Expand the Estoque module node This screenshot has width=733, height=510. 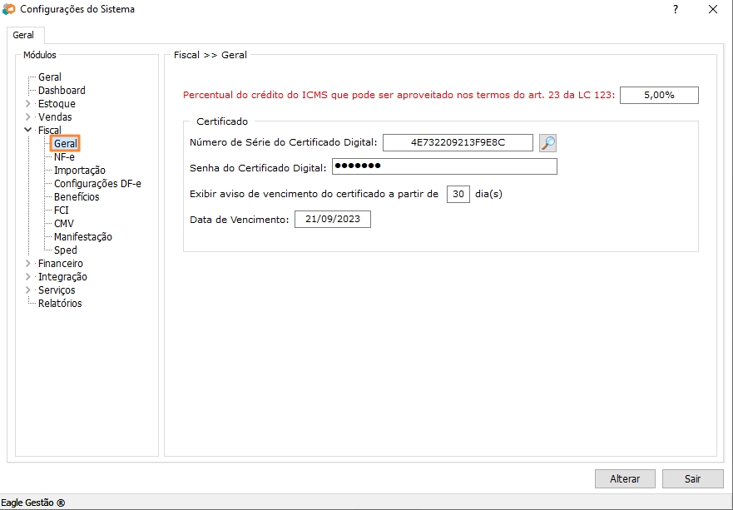pos(28,103)
